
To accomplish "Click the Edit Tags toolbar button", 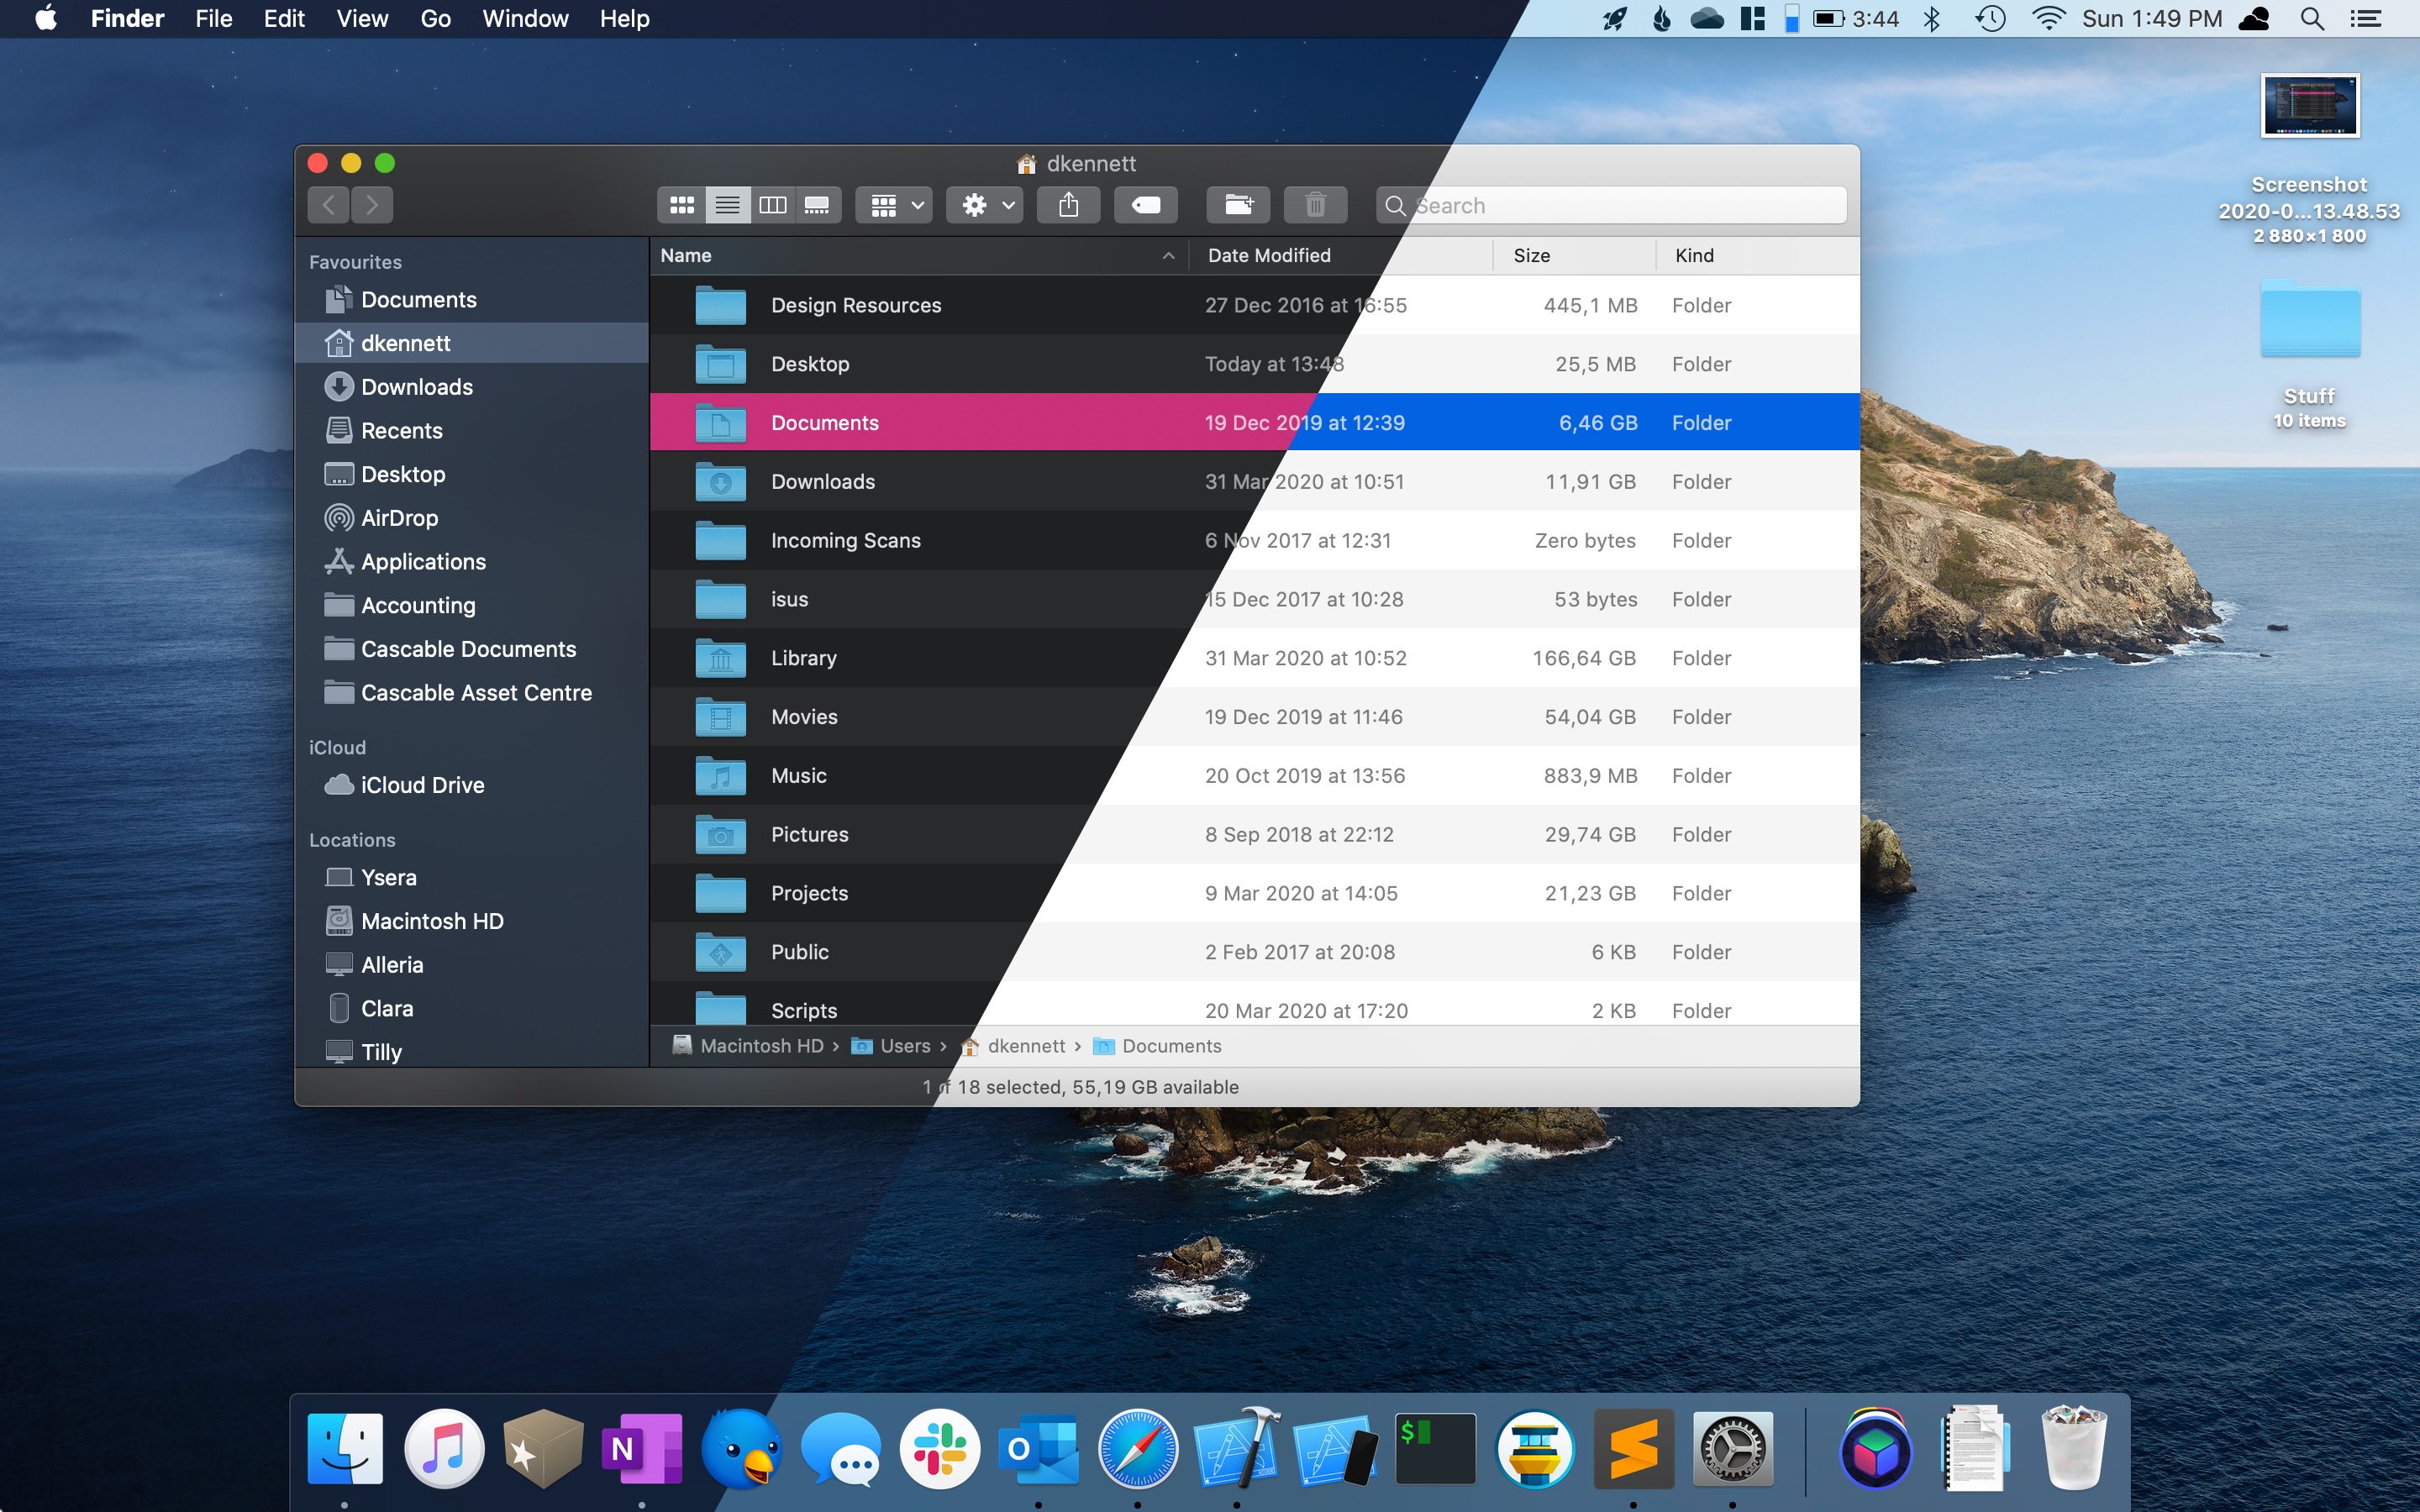I will pyautogui.click(x=1145, y=205).
